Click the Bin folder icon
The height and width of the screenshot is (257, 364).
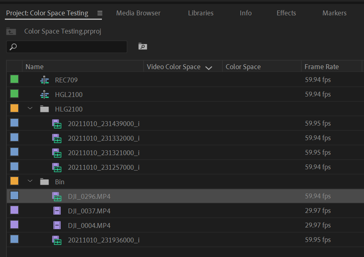click(x=44, y=181)
